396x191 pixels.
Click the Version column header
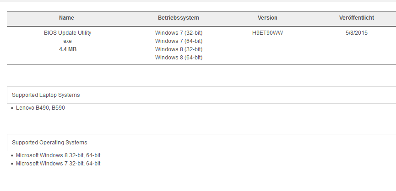[x=267, y=18]
